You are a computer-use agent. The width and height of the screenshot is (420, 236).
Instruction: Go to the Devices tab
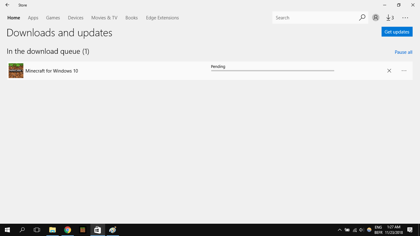tap(76, 18)
